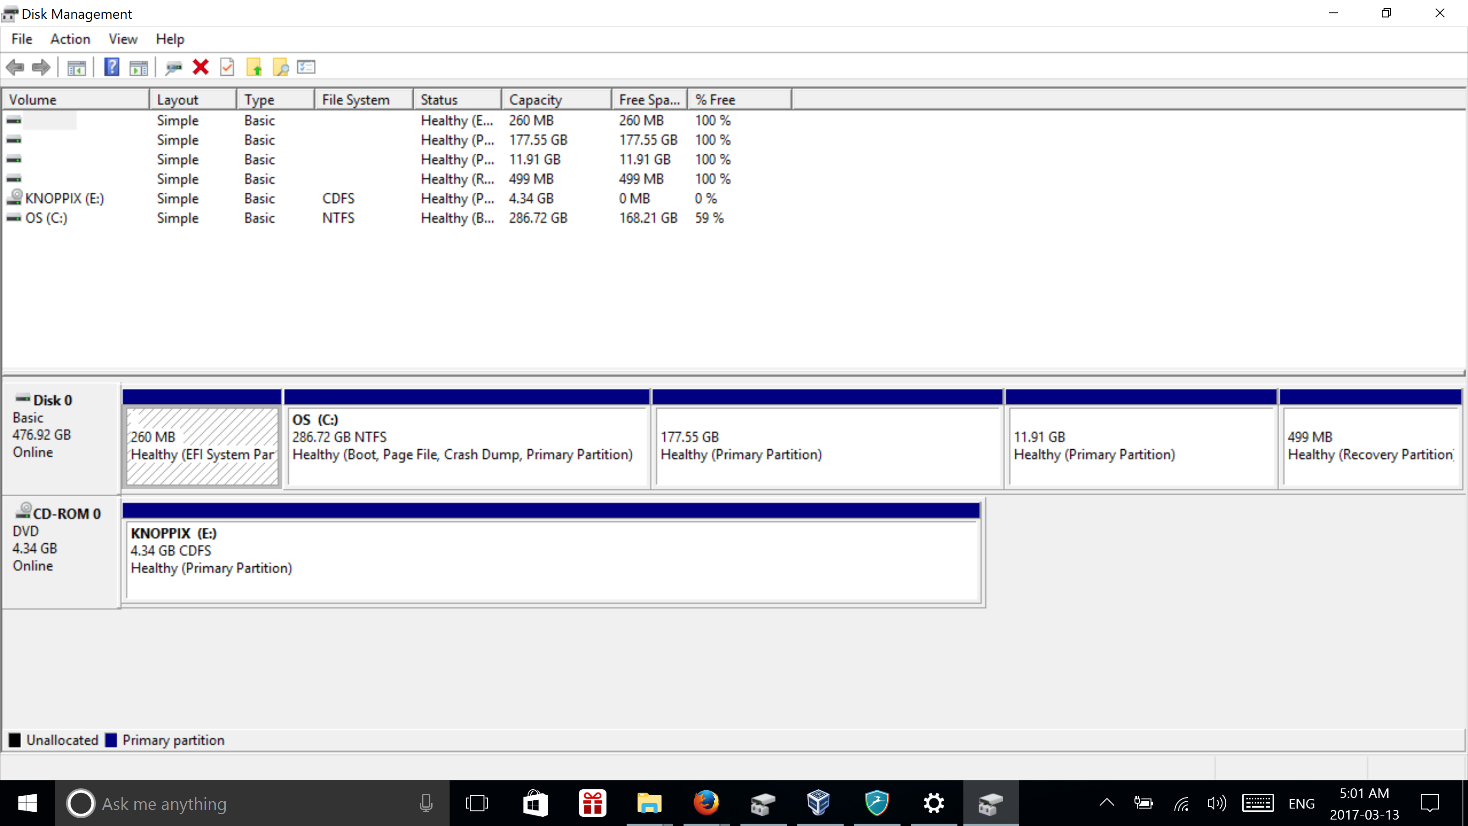Click the red X Delete icon
The height and width of the screenshot is (826, 1468).
tap(200, 67)
